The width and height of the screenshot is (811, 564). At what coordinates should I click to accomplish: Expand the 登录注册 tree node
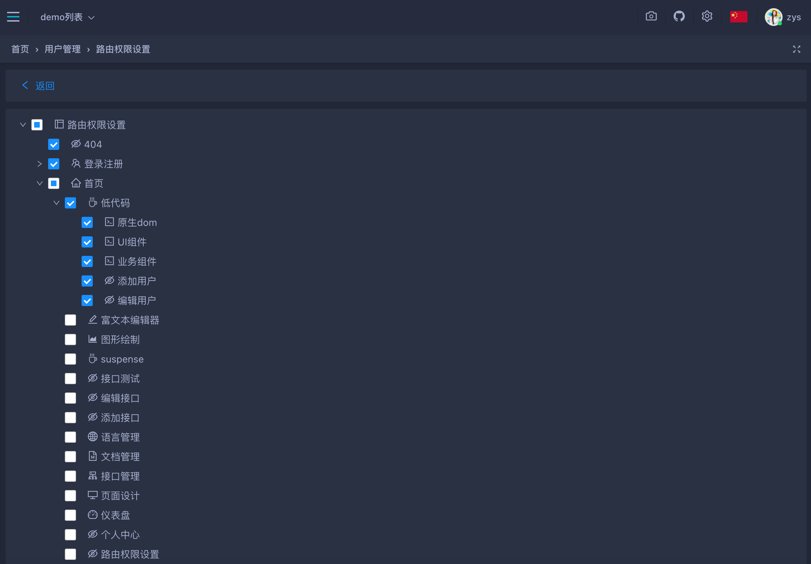(x=39, y=164)
